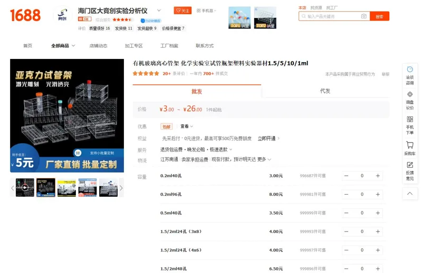422x273 pixels.
Task: Increase quantity for 0.2ml40孔
Action: 378,176
